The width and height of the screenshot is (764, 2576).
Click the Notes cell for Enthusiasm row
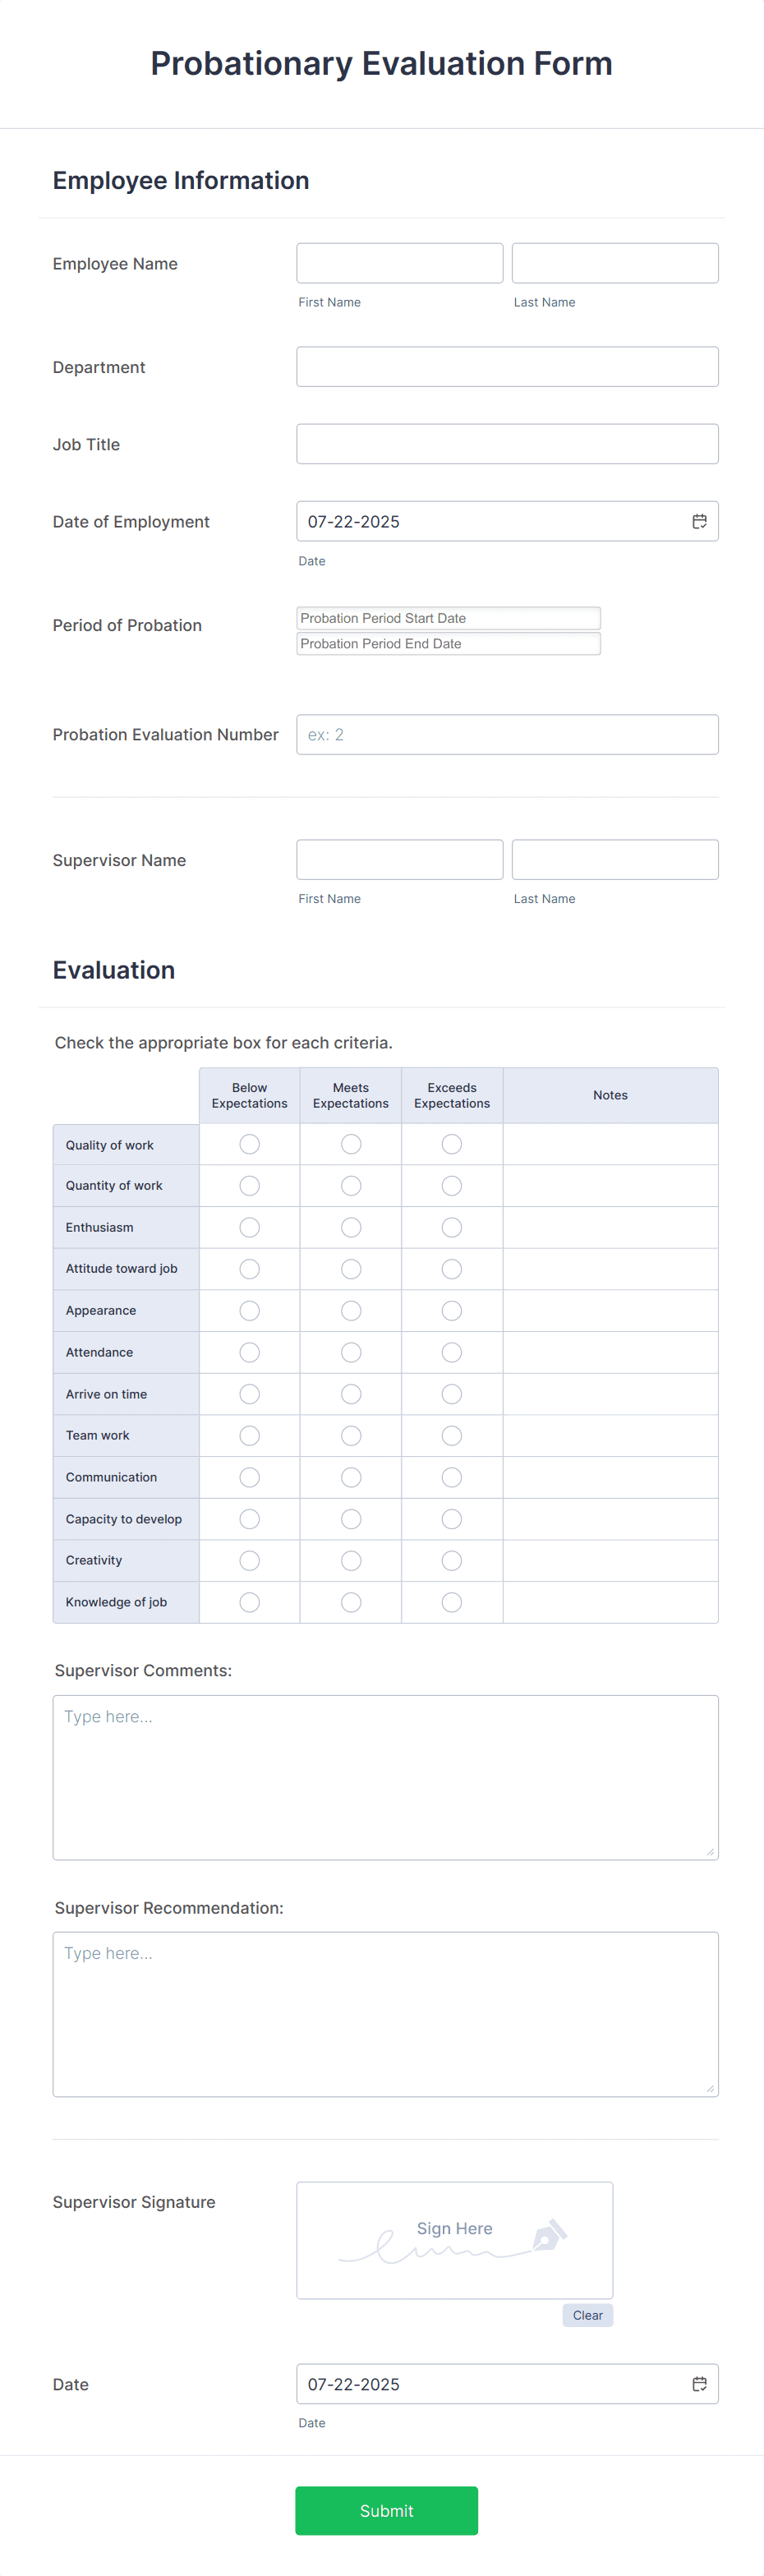coord(610,1227)
